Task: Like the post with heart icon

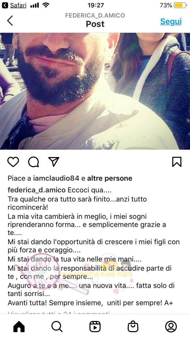Action: [13, 162]
